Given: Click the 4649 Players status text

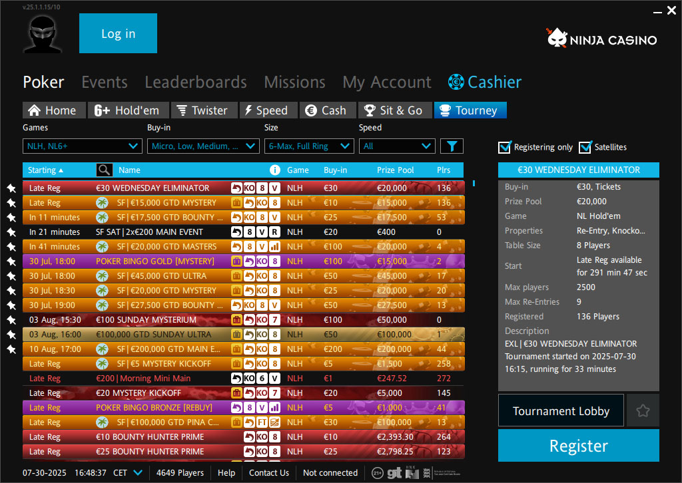Looking at the screenshot, I should click(x=180, y=472).
